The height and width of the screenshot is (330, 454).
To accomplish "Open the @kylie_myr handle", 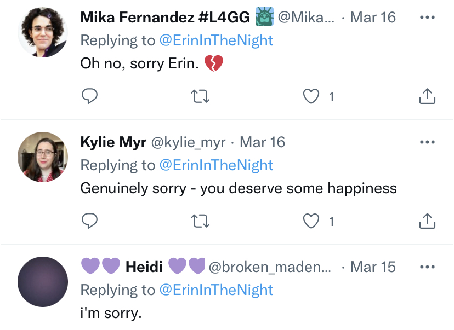I will click(188, 142).
